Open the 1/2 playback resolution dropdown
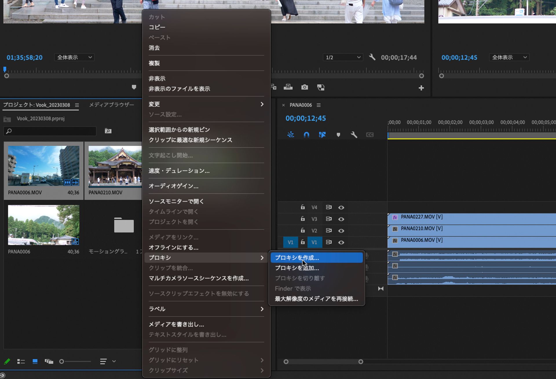Image resolution: width=556 pixels, height=379 pixels. [x=343, y=57]
